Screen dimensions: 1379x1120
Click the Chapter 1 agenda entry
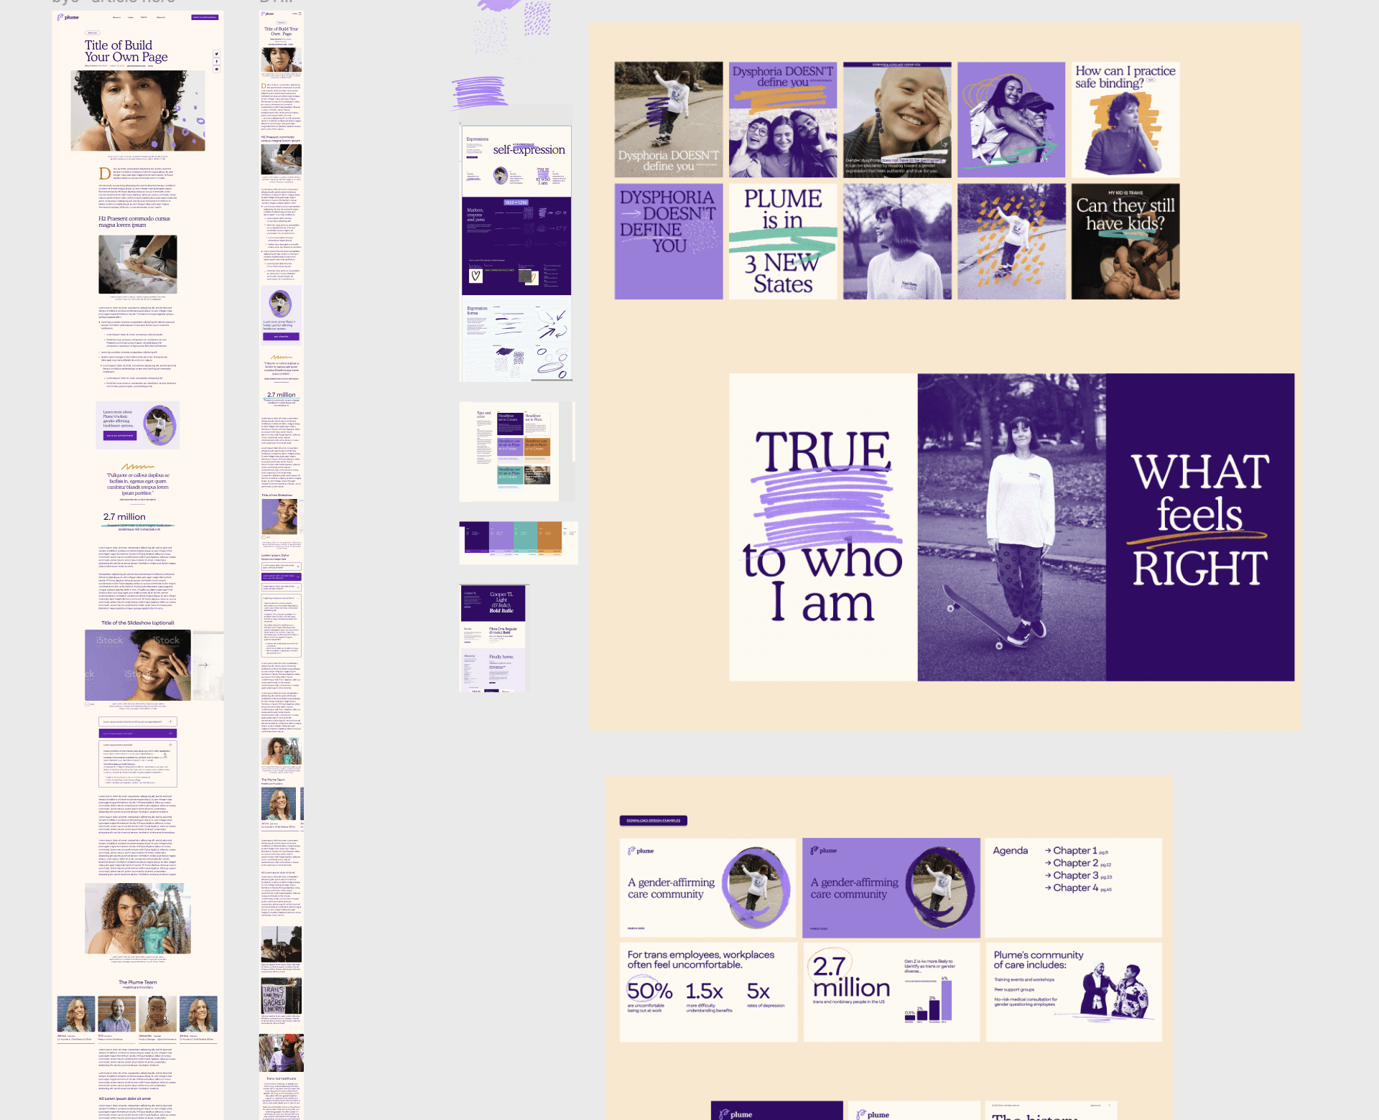coord(1074,851)
